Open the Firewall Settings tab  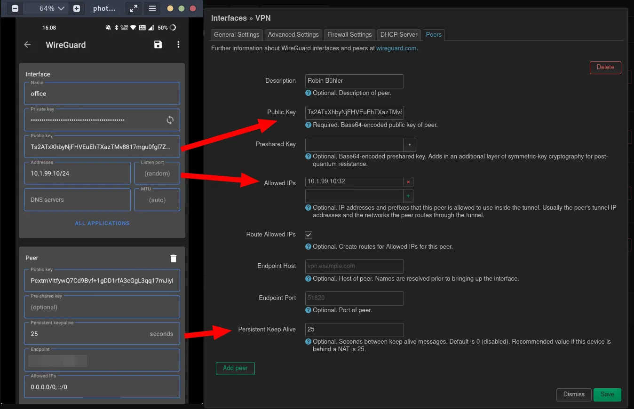[x=349, y=34]
